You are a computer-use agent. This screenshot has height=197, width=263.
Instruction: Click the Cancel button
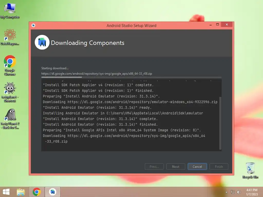coord(197,166)
